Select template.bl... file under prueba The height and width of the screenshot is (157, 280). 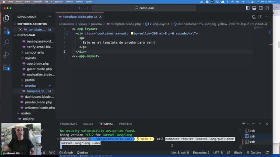click(36, 91)
